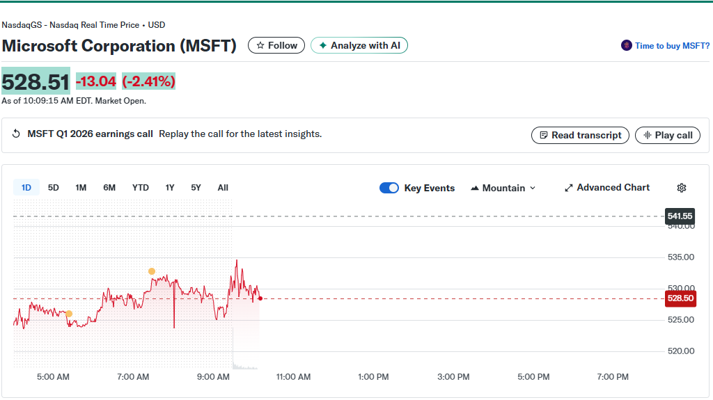Select the 5D time range tab
The height and width of the screenshot is (400, 713).
(54, 188)
